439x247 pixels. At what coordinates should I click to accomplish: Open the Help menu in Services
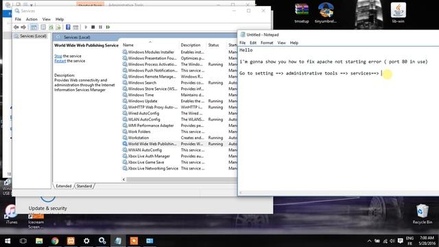coord(60,19)
